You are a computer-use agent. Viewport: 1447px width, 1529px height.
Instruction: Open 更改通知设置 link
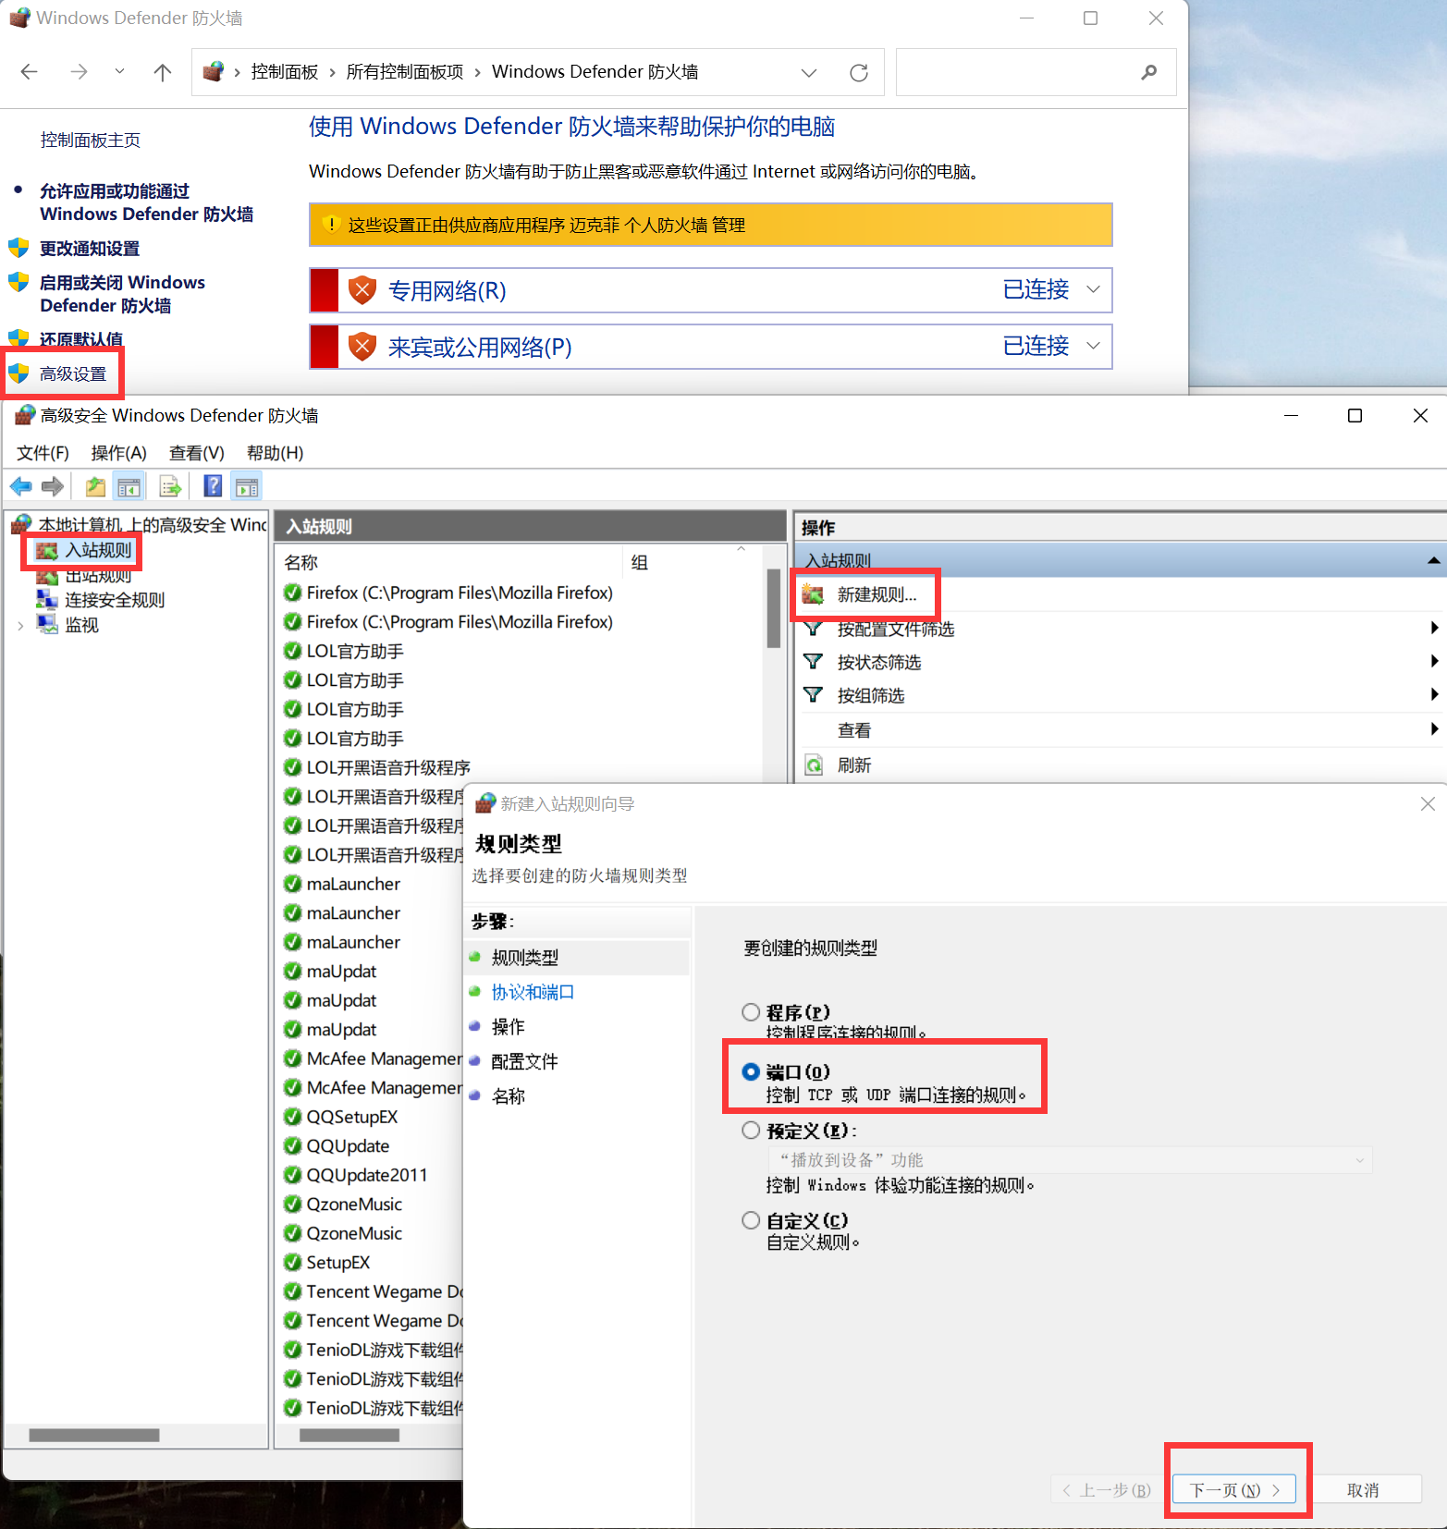(90, 249)
